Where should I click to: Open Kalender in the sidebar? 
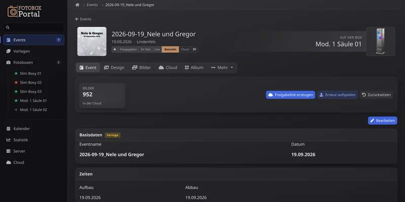tap(34, 129)
